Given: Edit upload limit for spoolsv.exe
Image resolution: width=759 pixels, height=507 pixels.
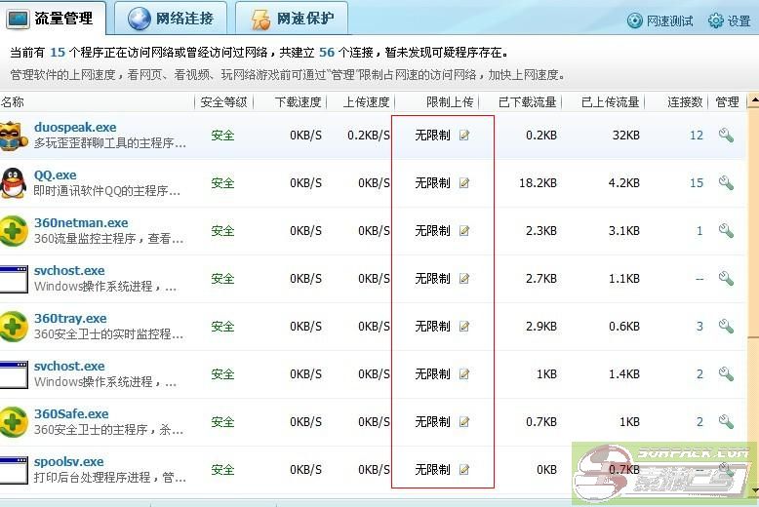Looking at the screenshot, I should pyautogui.click(x=464, y=470).
